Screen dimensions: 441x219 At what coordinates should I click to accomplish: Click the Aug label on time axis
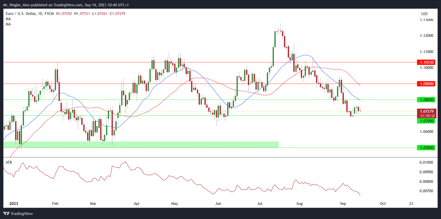click(x=299, y=204)
